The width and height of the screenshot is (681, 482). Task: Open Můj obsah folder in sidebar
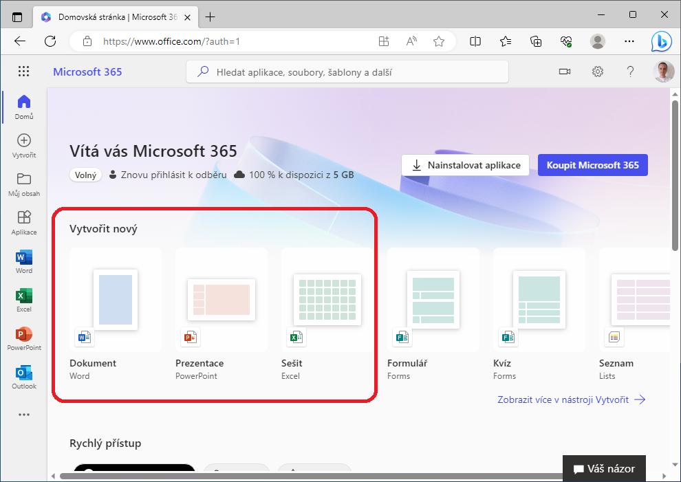coord(24,184)
